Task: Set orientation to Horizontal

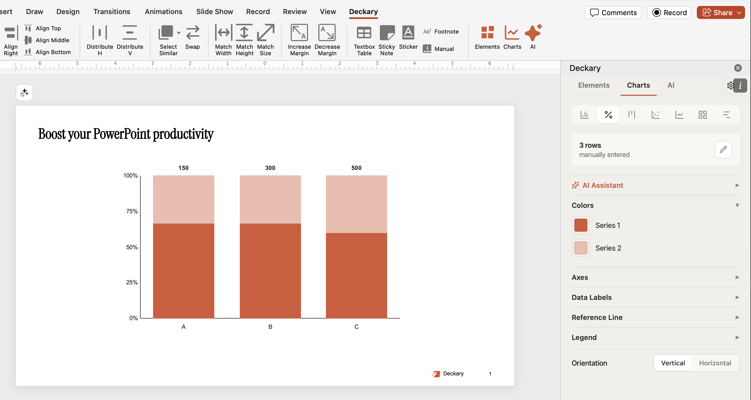Action: coord(714,363)
